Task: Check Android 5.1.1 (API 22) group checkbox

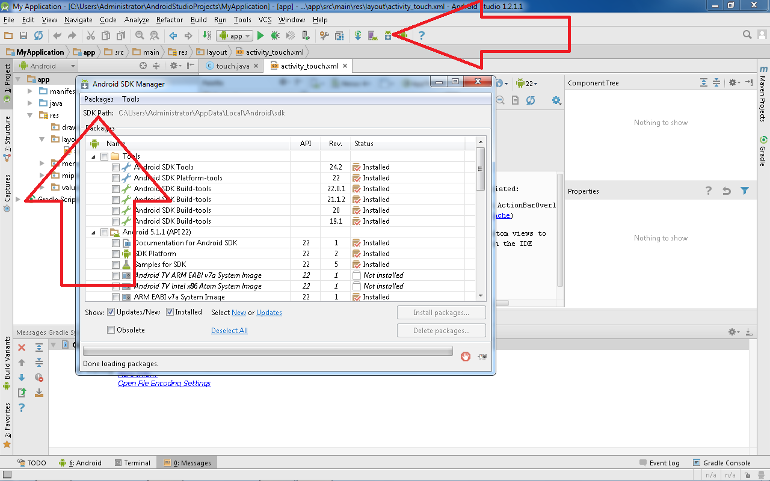Action: pos(105,232)
